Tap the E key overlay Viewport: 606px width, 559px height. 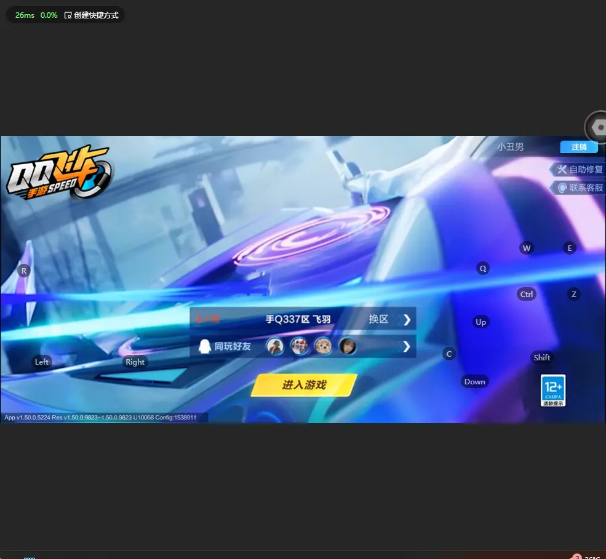[x=570, y=248]
